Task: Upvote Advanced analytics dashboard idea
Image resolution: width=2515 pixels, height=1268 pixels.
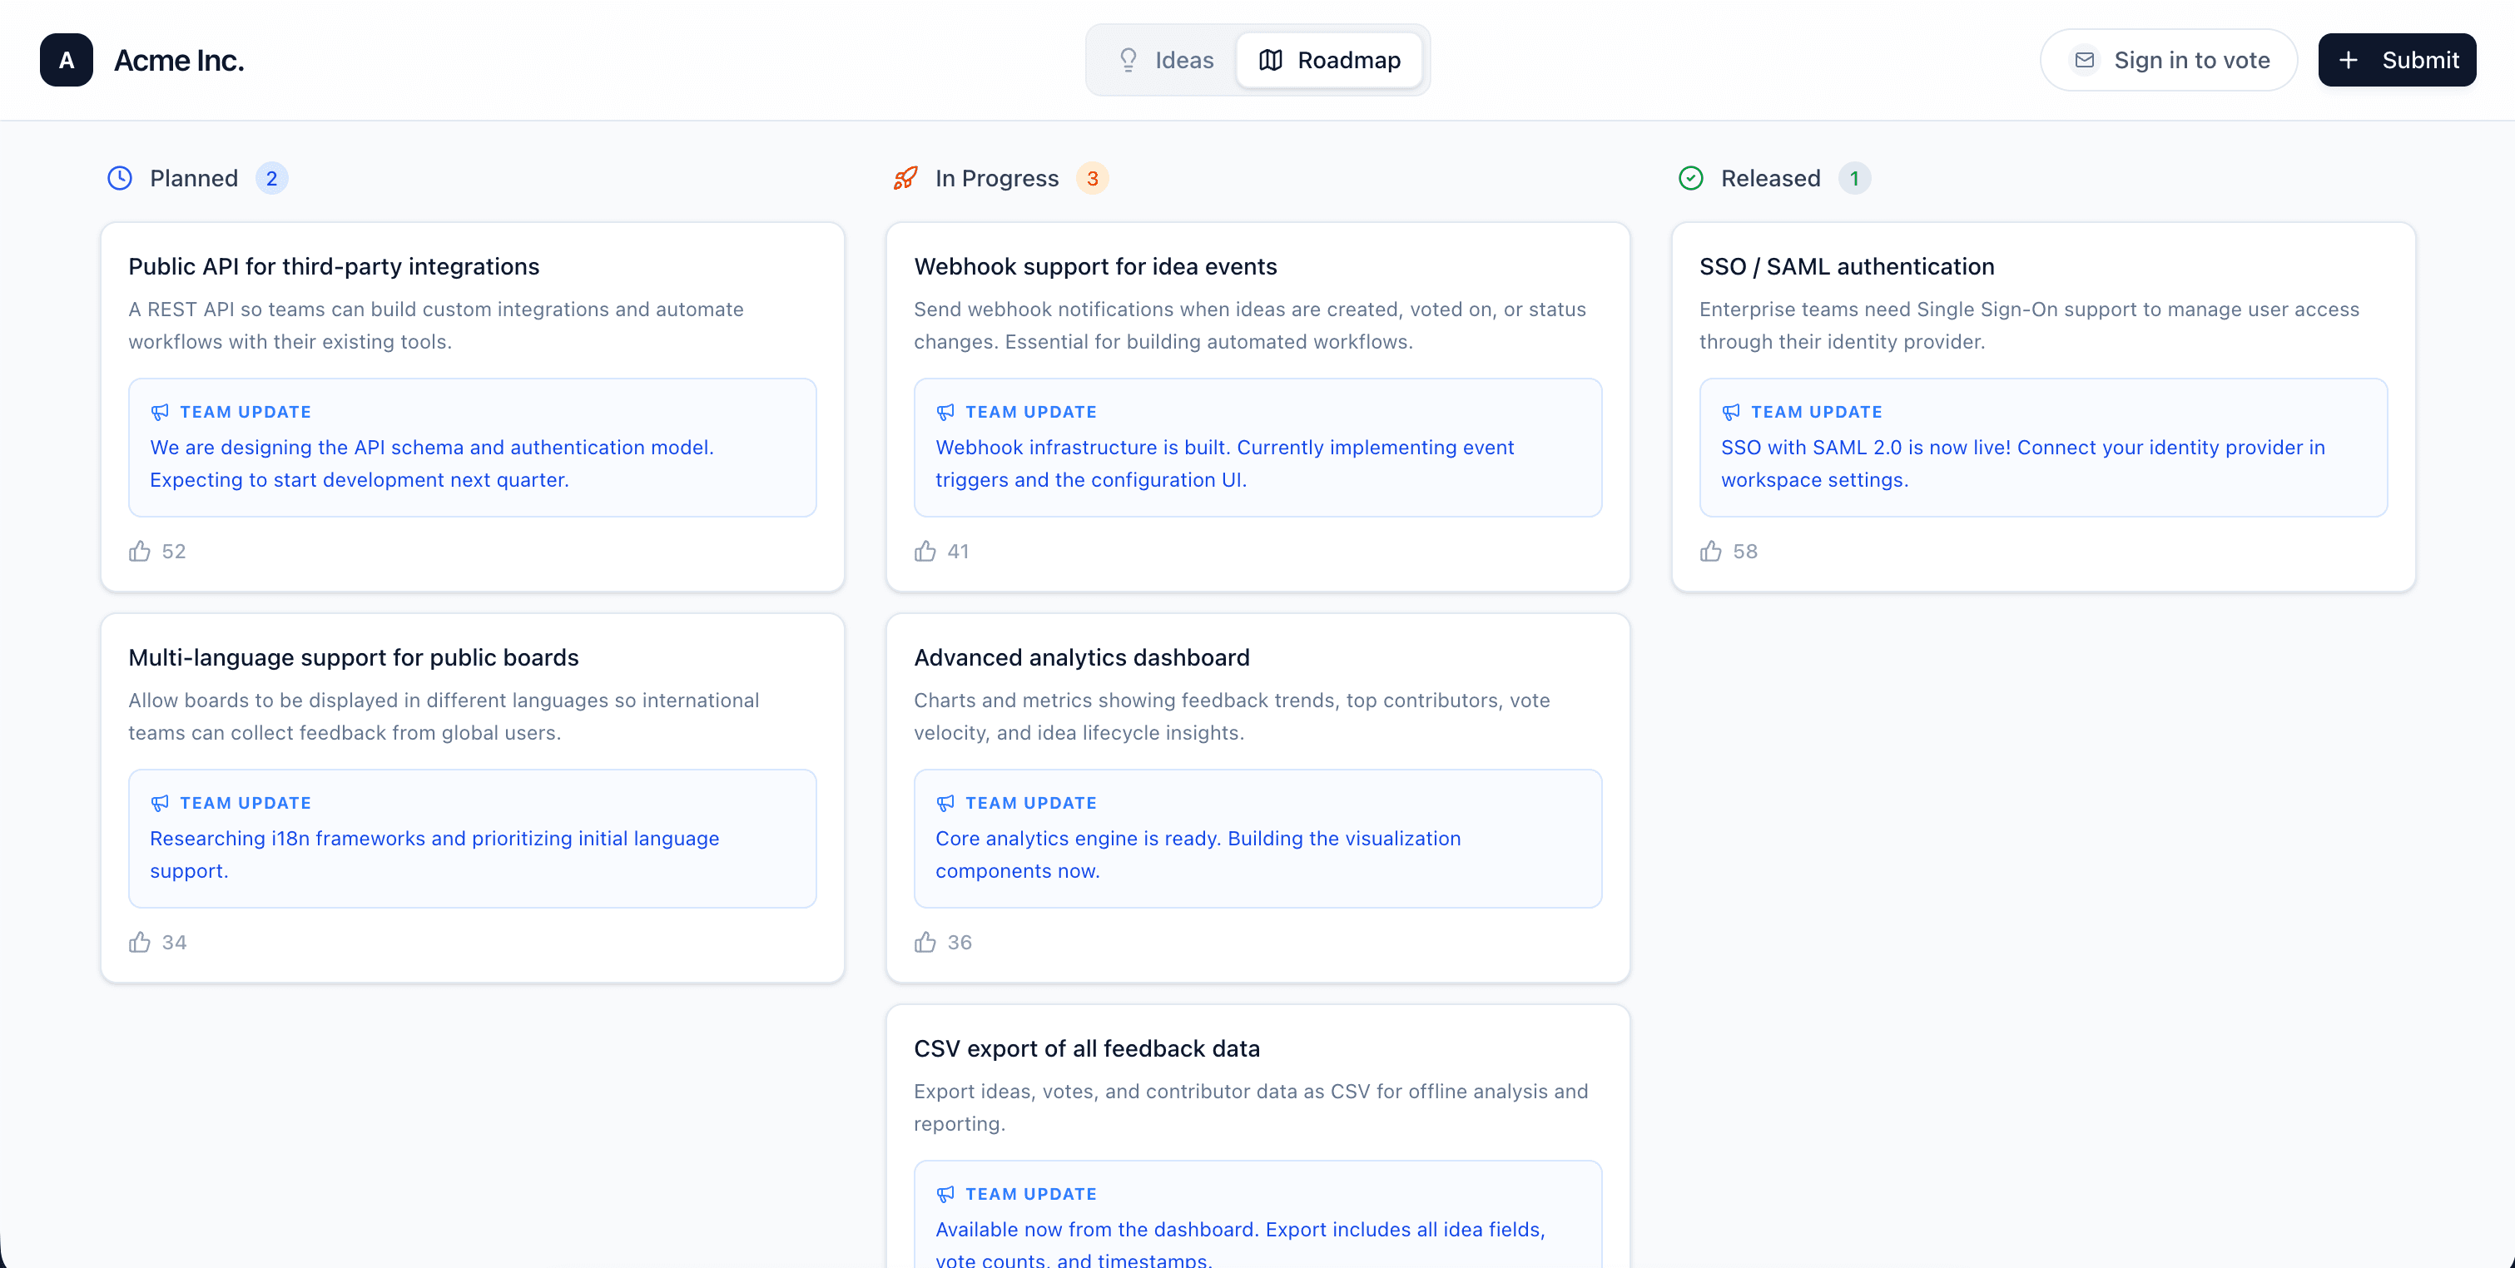Action: click(925, 942)
